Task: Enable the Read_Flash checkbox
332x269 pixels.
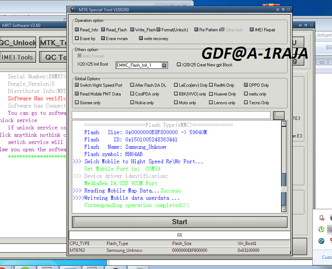Action: (103, 30)
